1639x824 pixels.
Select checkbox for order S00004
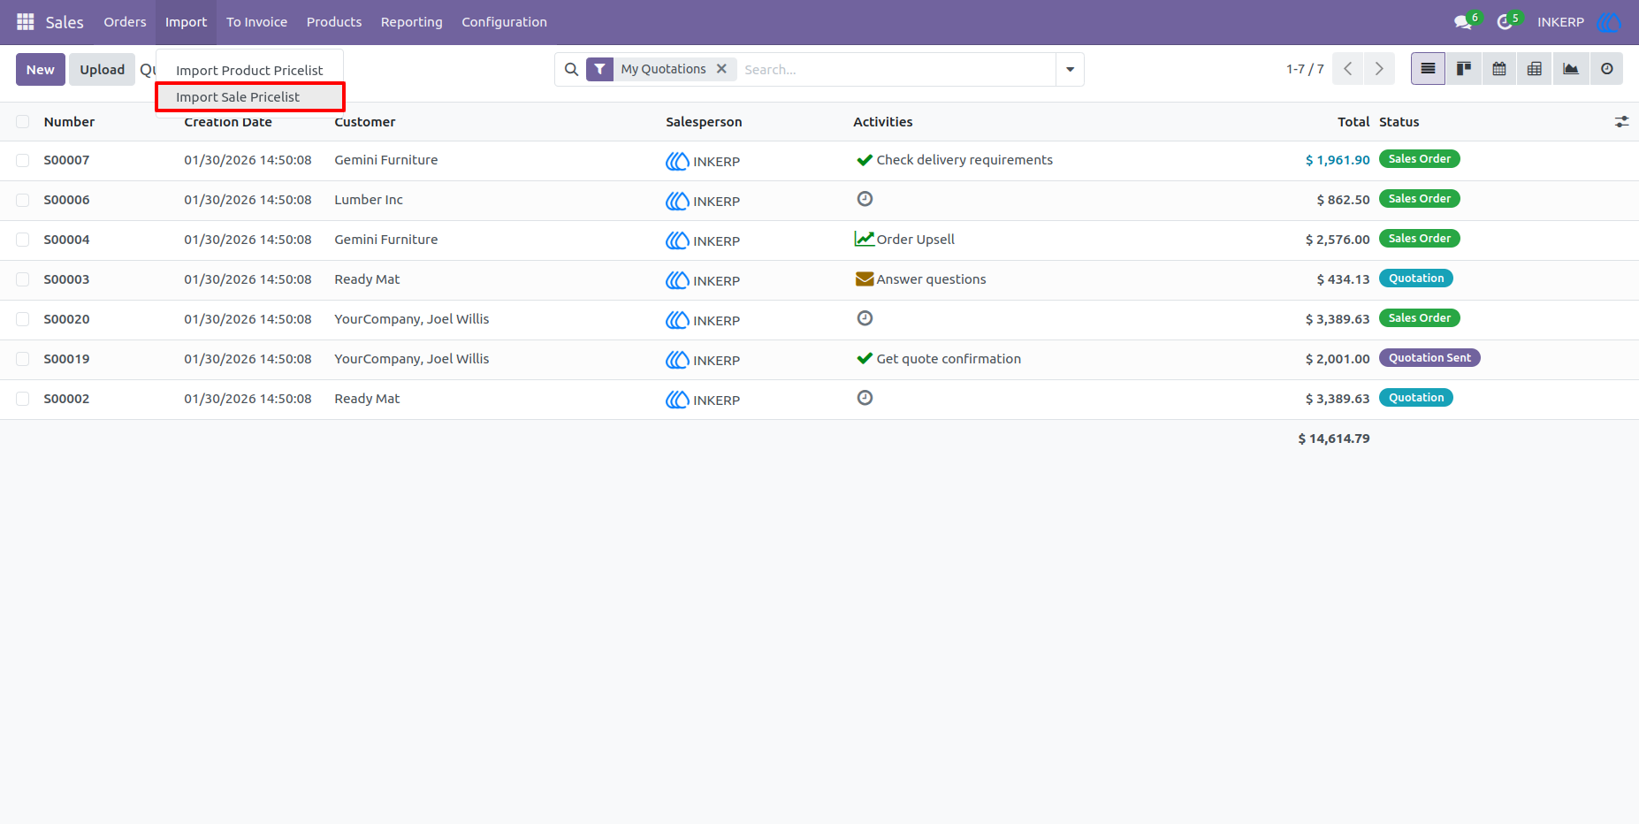coord(23,240)
